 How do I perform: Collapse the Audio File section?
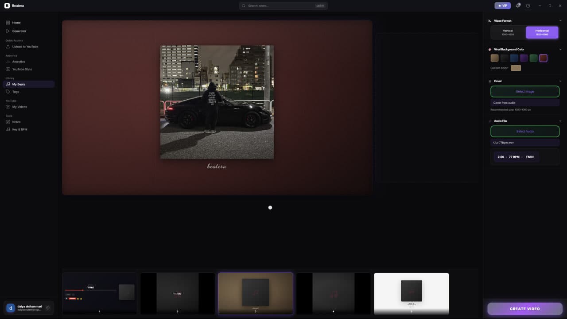pos(560,121)
